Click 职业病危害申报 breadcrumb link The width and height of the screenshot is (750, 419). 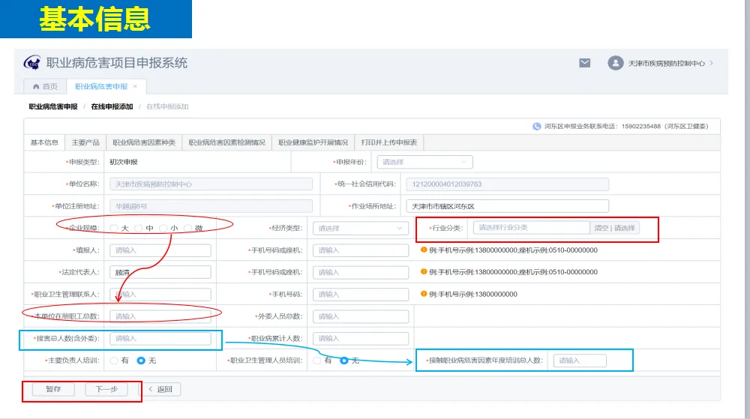[x=53, y=106]
